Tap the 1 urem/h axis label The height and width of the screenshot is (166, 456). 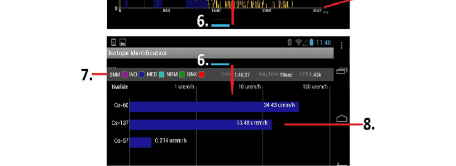pos(184,87)
